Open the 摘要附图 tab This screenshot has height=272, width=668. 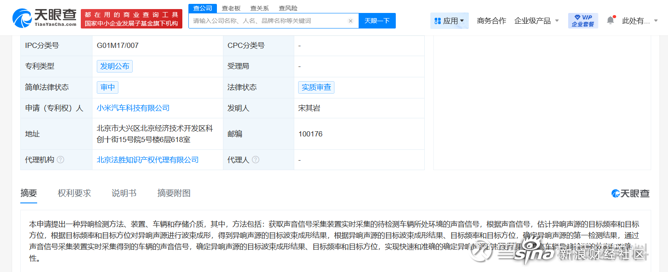coord(174,193)
